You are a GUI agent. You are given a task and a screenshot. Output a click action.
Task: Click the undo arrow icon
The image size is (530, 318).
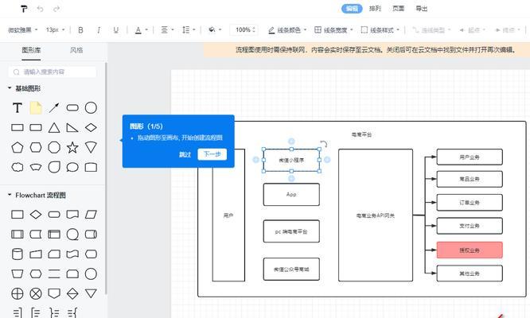[41, 9]
